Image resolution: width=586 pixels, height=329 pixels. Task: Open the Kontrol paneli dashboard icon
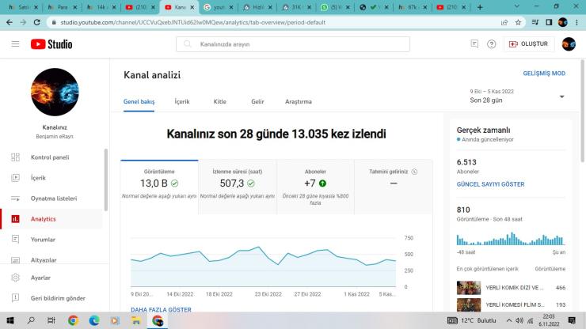(x=16, y=157)
